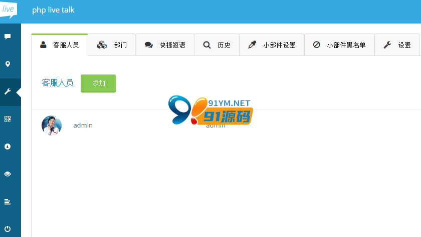Open the map pin visitors icon
The image size is (421, 237).
pyautogui.click(x=8, y=64)
